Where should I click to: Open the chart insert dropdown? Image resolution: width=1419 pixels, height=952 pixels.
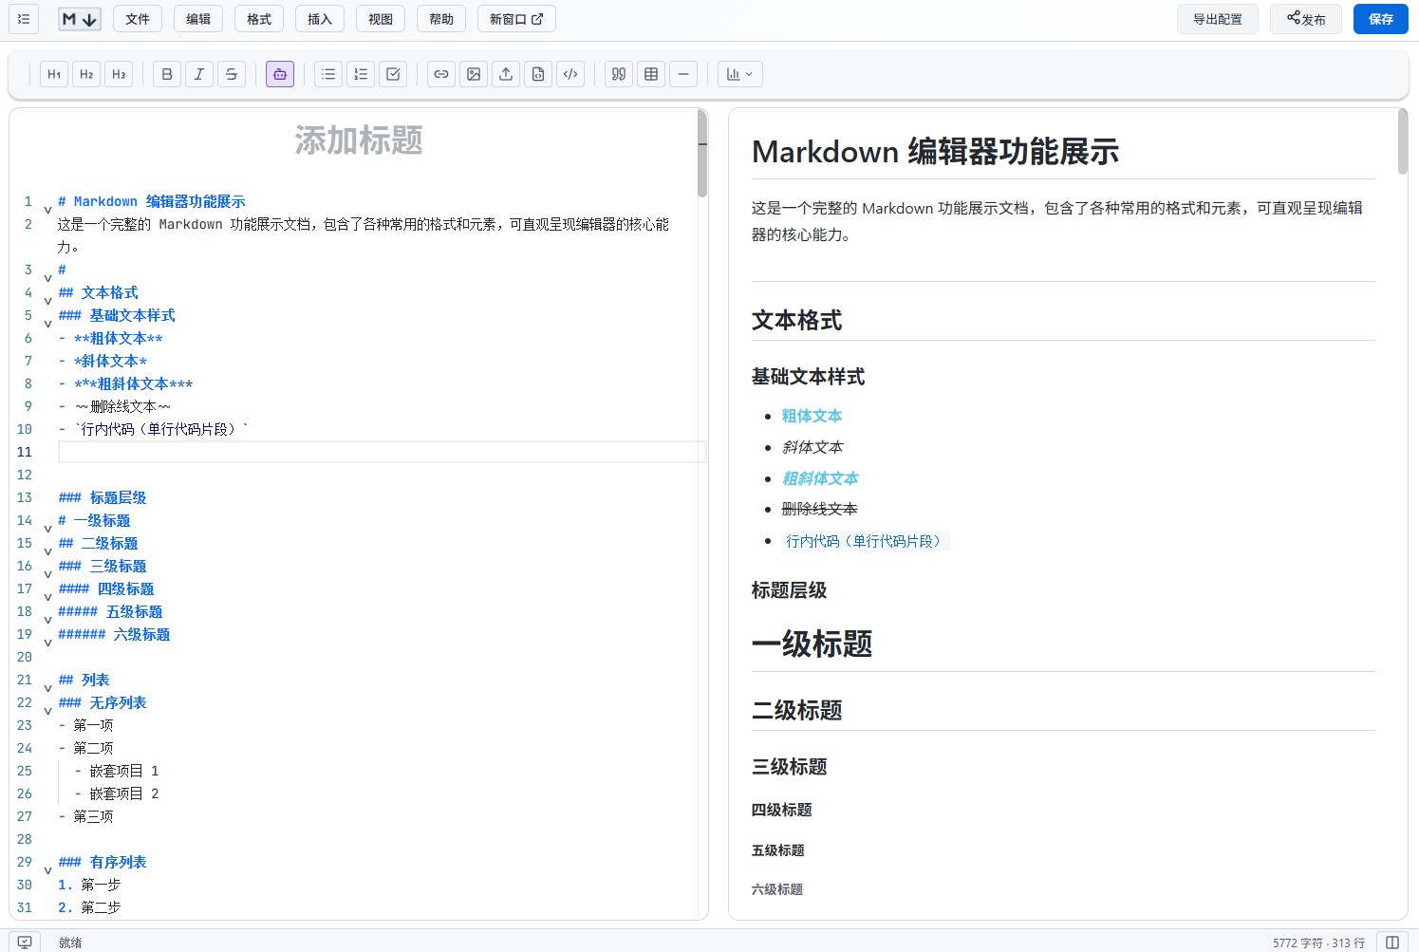point(739,74)
